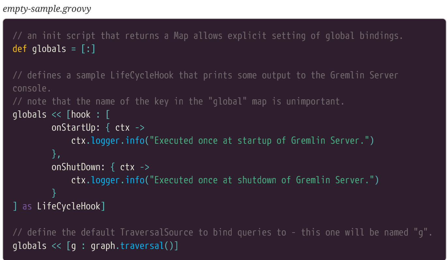Click the 'traversal' method call
Viewport: 447px width, 260px height.
[142, 246]
